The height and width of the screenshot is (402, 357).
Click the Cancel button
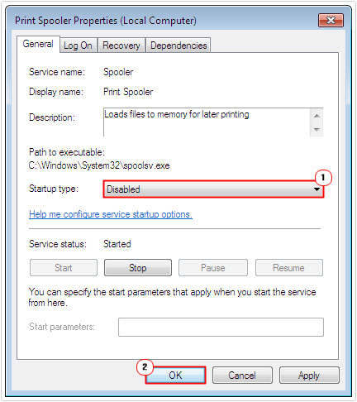(x=242, y=376)
